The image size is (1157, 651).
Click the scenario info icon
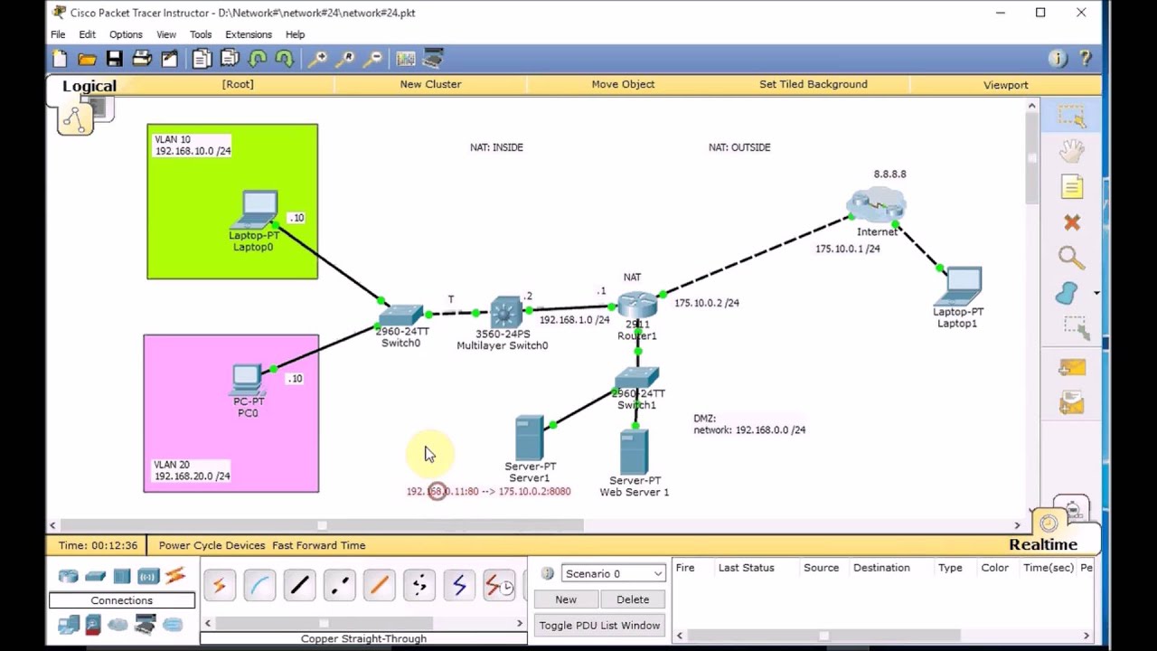click(547, 573)
